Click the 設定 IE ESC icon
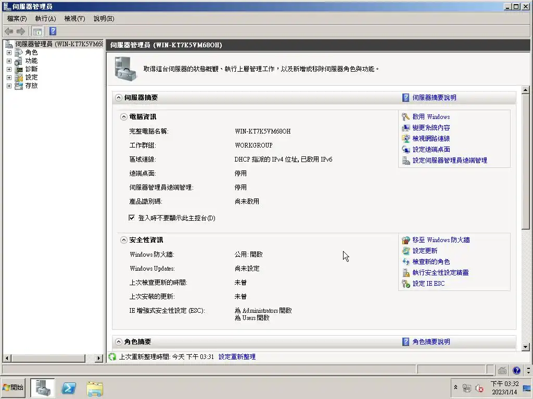Viewport: 533px width, 399px height. pos(405,283)
